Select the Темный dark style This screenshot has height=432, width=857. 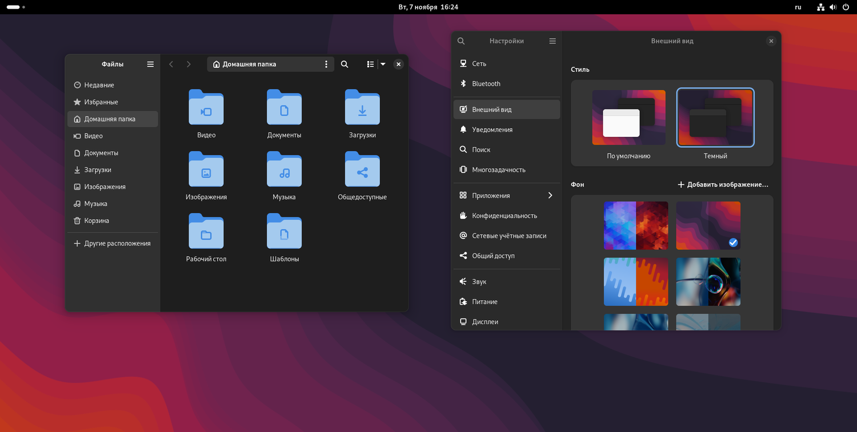[x=715, y=118]
